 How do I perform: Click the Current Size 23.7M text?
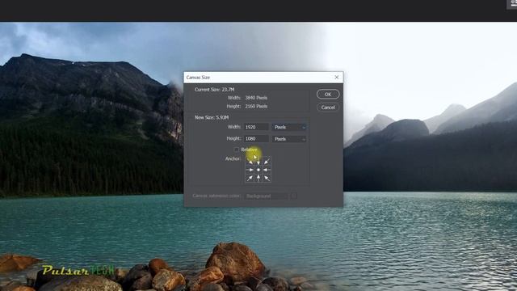coord(214,90)
